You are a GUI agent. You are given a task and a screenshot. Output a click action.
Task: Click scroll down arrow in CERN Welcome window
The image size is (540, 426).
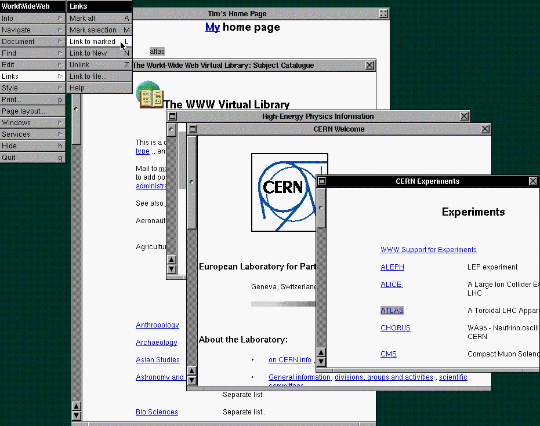(192, 380)
